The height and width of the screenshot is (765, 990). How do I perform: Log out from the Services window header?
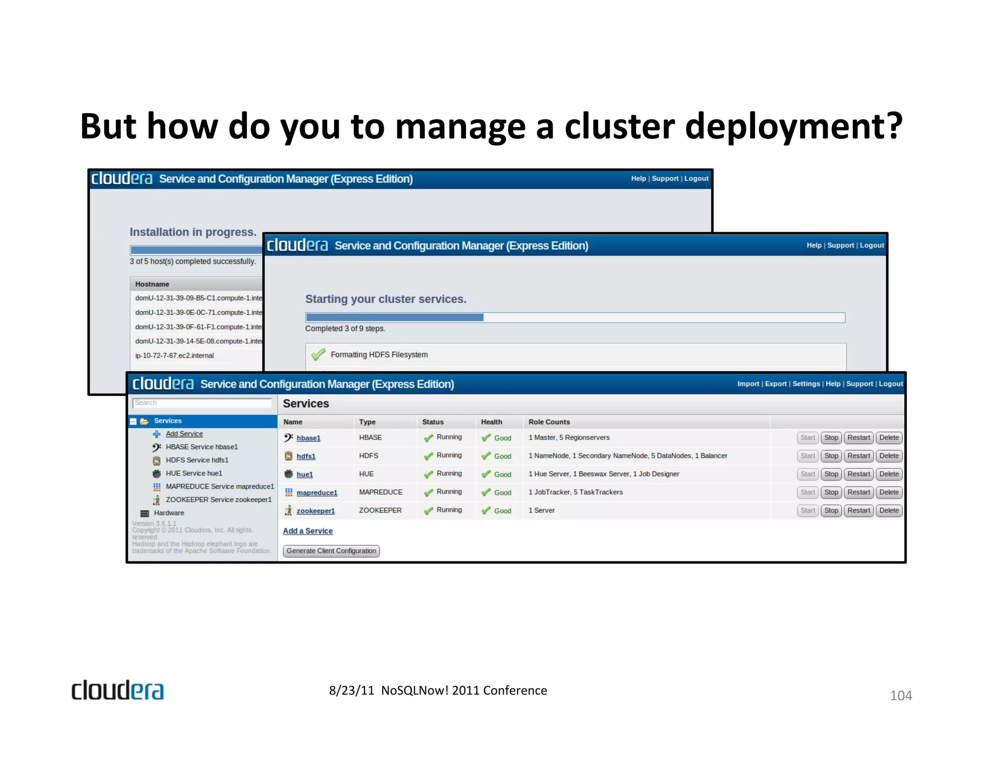[x=891, y=383]
